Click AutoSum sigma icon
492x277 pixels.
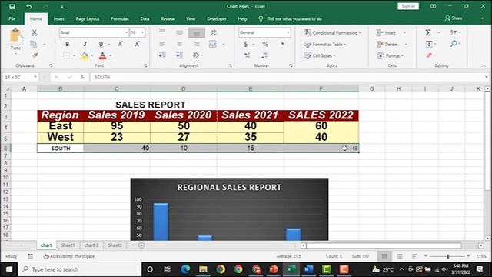(427, 32)
